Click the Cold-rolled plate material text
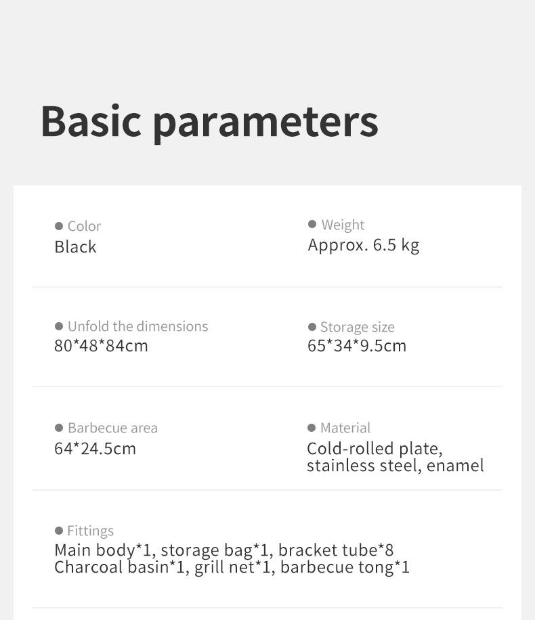Viewport: 535px width, 620px height. pyautogui.click(x=374, y=449)
